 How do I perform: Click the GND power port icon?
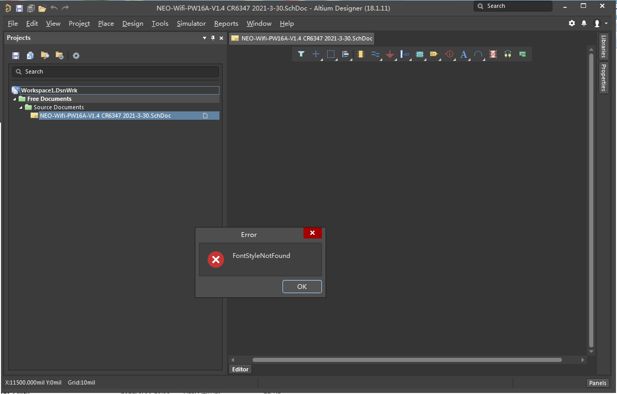click(390, 54)
